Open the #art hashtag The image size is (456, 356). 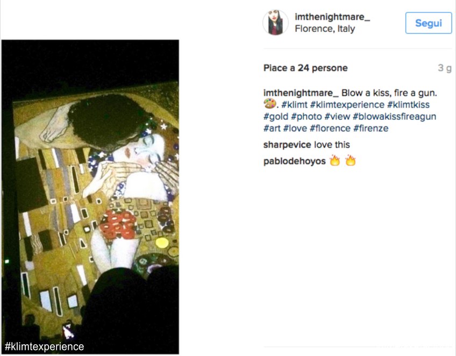(x=272, y=129)
